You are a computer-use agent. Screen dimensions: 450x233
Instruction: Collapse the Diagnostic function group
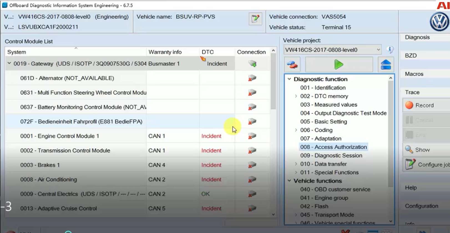click(289, 79)
